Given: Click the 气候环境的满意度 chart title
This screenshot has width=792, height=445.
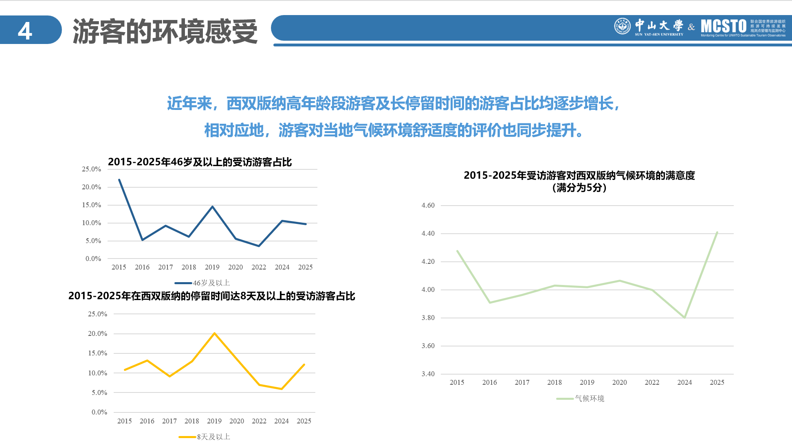Looking at the screenshot, I should (579, 175).
